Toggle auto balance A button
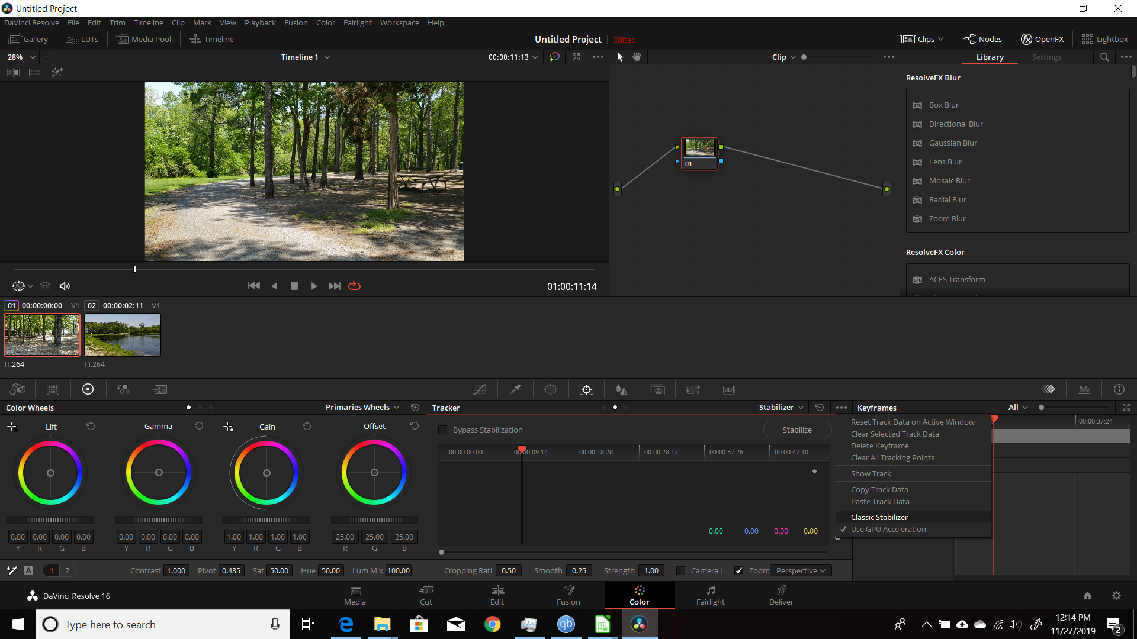The image size is (1137, 639). (28, 570)
